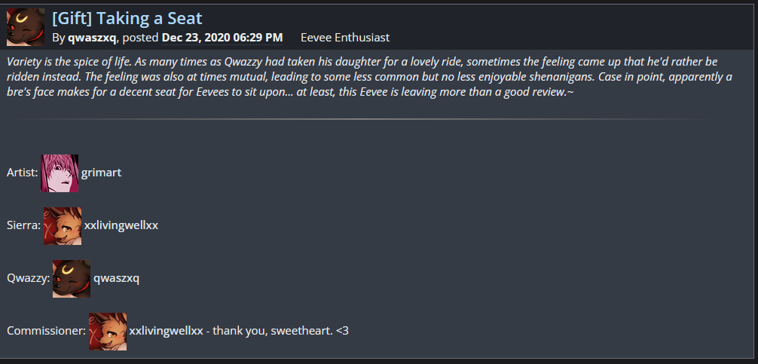Open xxlivingwellxx link on the Sierra row
The height and width of the screenshot is (364, 758).
click(x=121, y=225)
